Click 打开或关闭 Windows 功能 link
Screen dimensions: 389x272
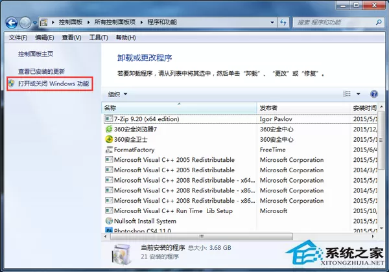pos(53,84)
